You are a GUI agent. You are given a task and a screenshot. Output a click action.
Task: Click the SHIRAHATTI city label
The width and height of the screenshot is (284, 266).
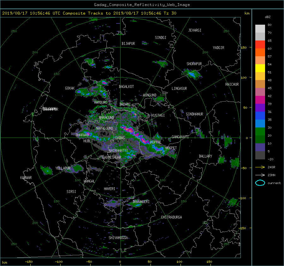(x=118, y=151)
